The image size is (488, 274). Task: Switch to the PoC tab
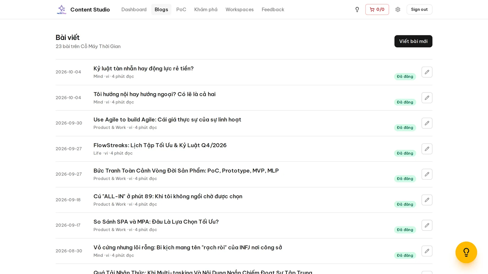181,9
